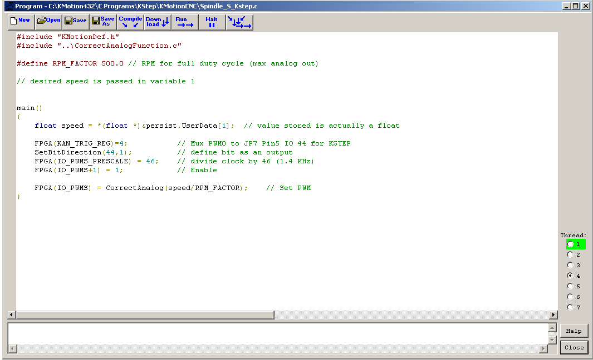Run the program thread
Image resolution: width=593 pixels, height=360 pixels.
(x=184, y=22)
